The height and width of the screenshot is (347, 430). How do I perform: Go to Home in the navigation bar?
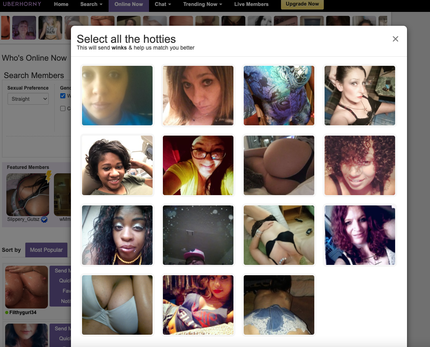[61, 4]
